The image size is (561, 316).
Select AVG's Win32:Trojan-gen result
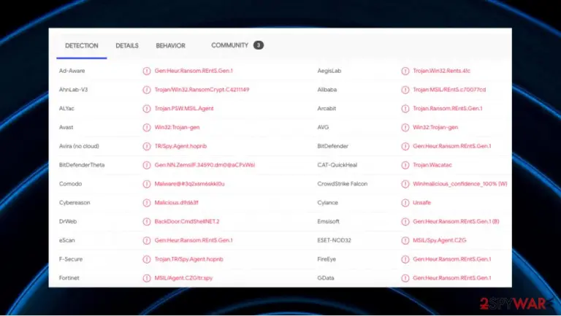[x=435, y=127]
